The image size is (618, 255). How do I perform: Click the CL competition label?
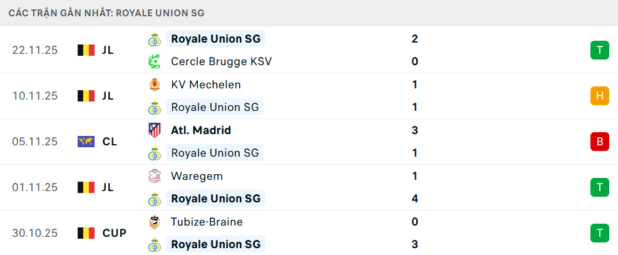[110, 142]
